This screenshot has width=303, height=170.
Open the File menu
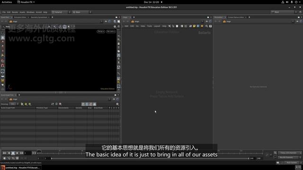click(x=4, y=12)
